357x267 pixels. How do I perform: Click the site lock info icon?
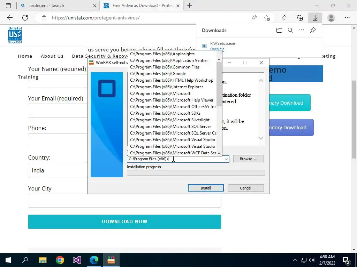(x=44, y=18)
